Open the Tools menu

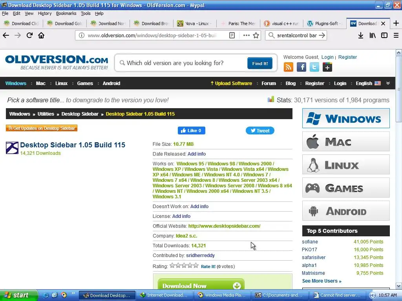[x=86, y=13]
